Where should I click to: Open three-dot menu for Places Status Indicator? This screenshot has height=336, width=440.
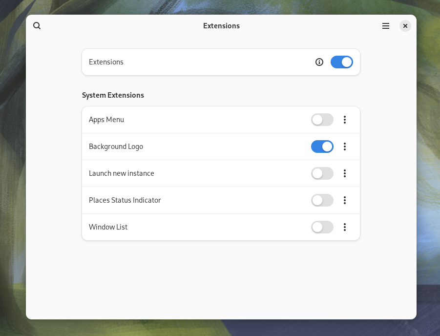point(345,200)
